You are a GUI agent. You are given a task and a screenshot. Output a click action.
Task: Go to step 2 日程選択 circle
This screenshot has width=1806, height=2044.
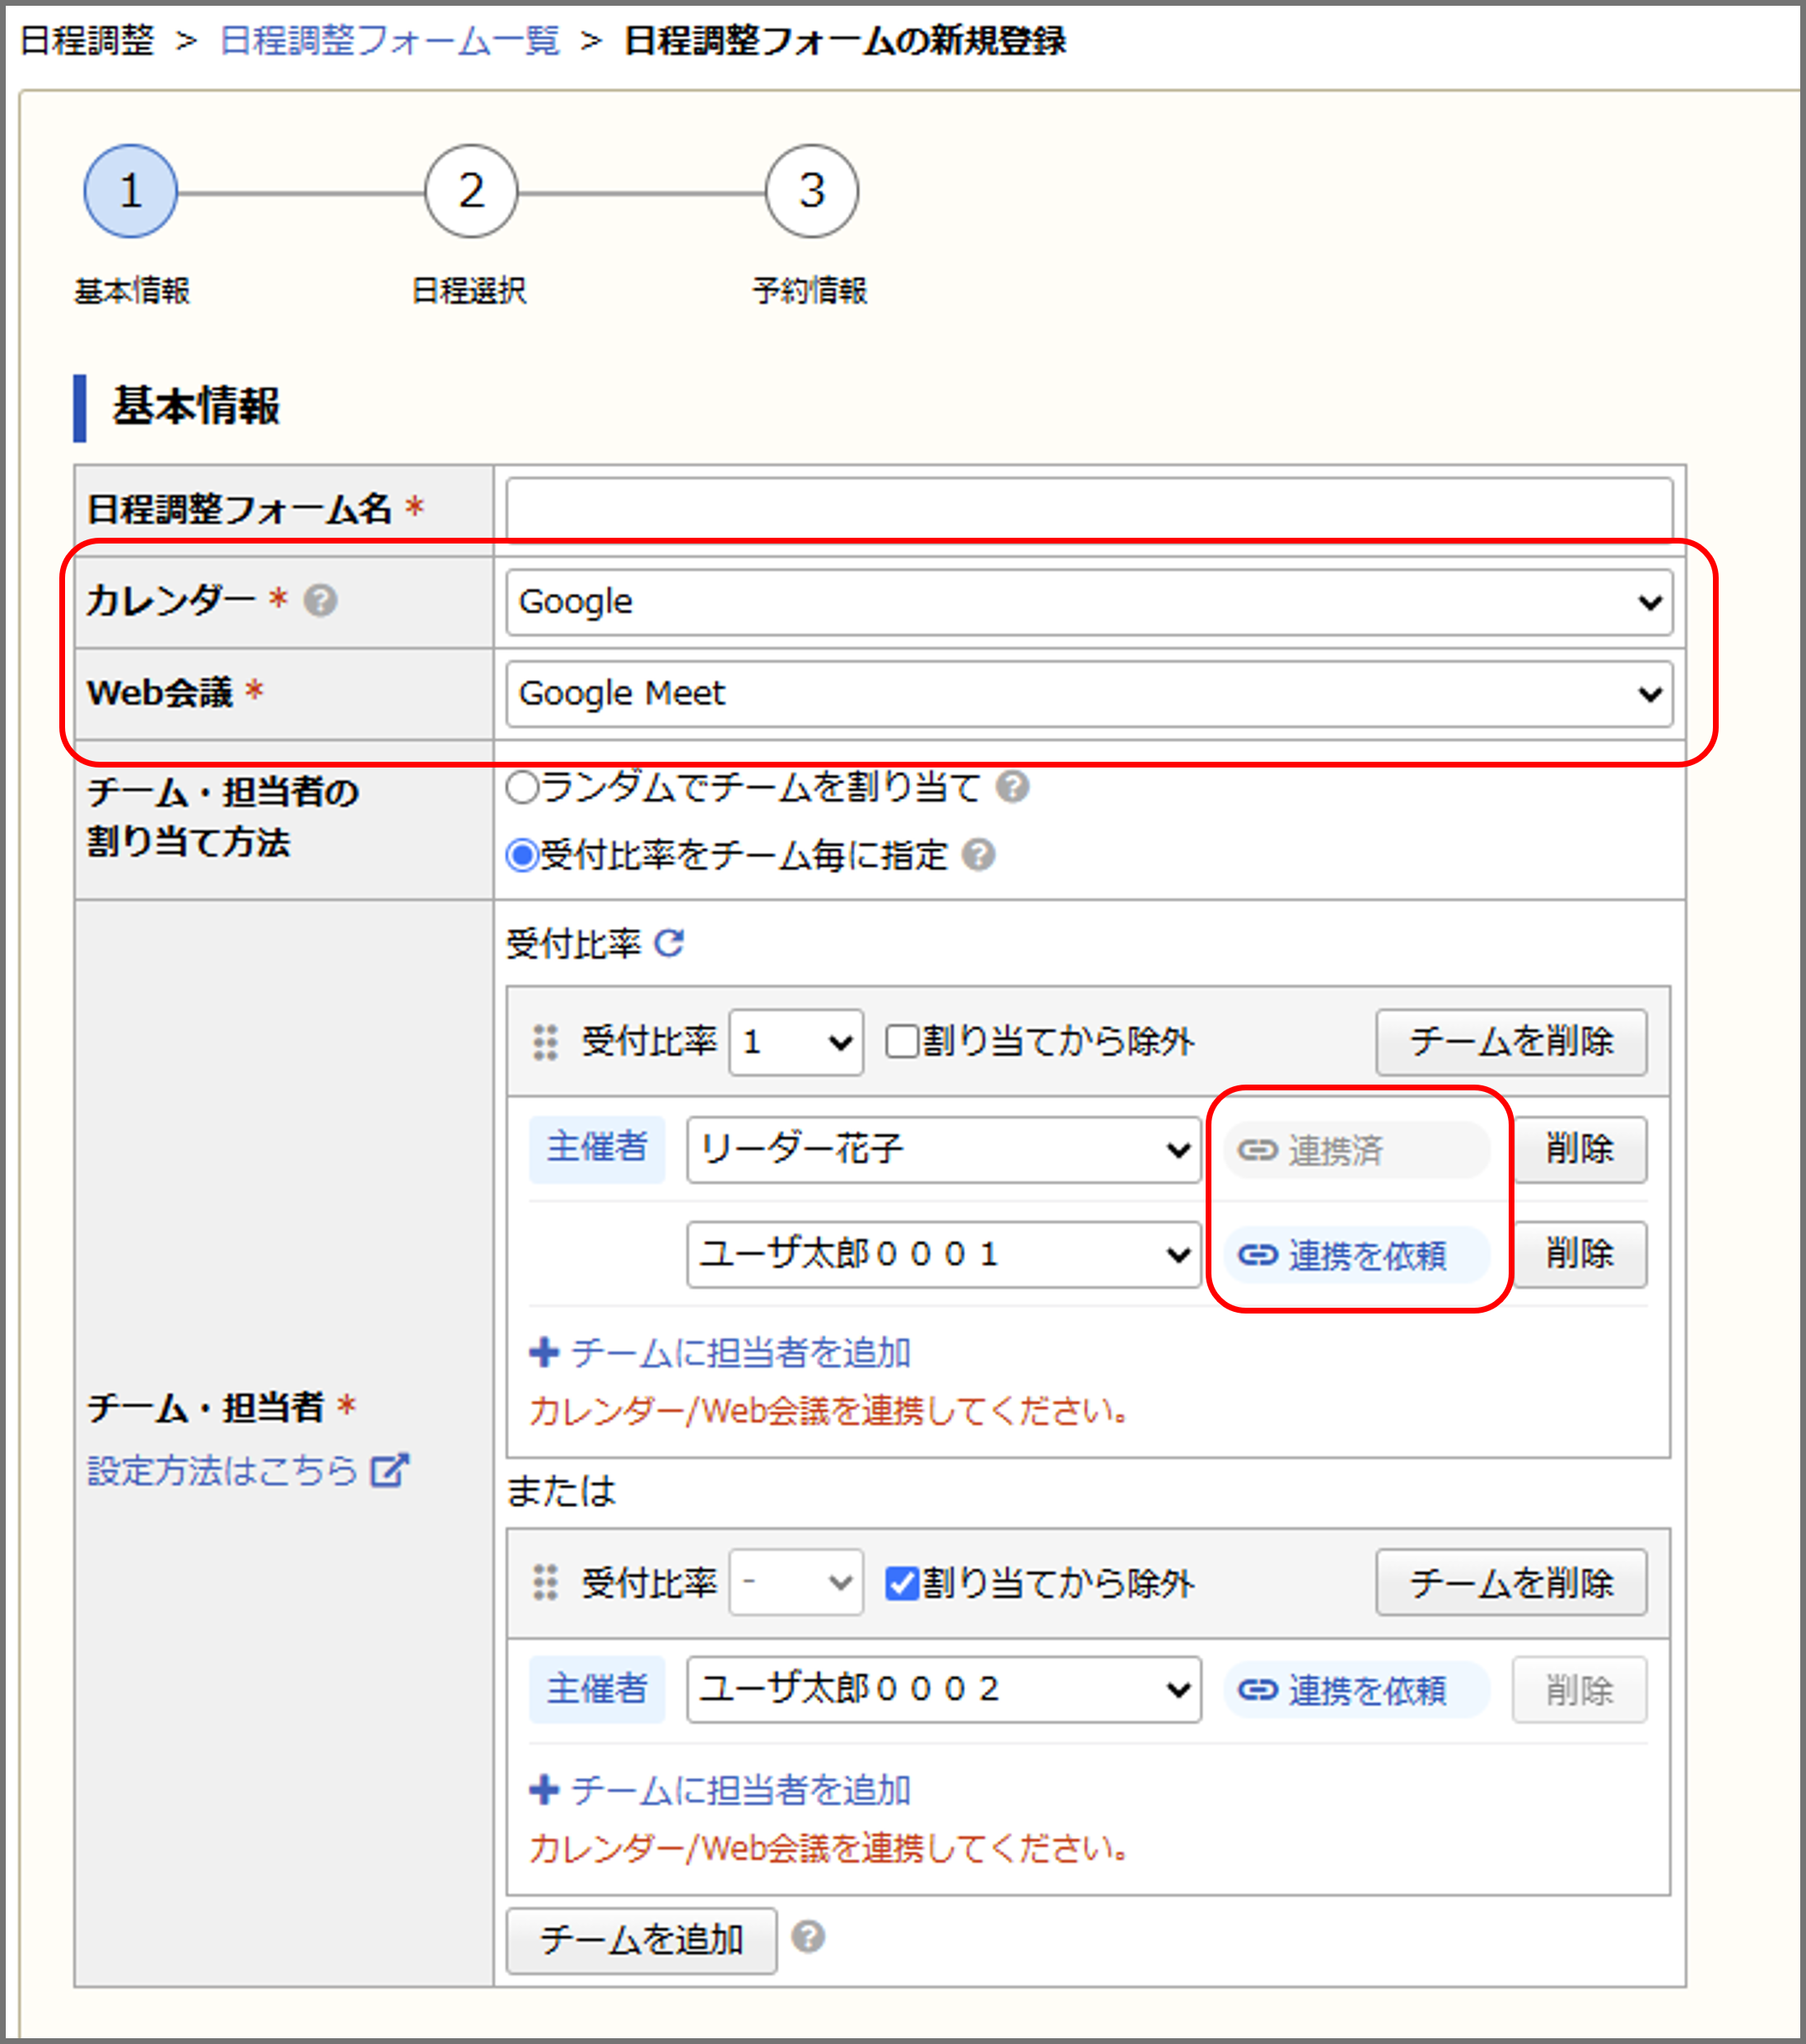[x=471, y=191]
